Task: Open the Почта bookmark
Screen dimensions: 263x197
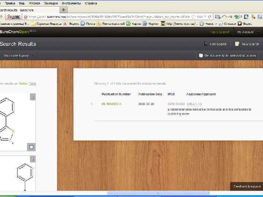Action: pyautogui.click(x=88, y=24)
